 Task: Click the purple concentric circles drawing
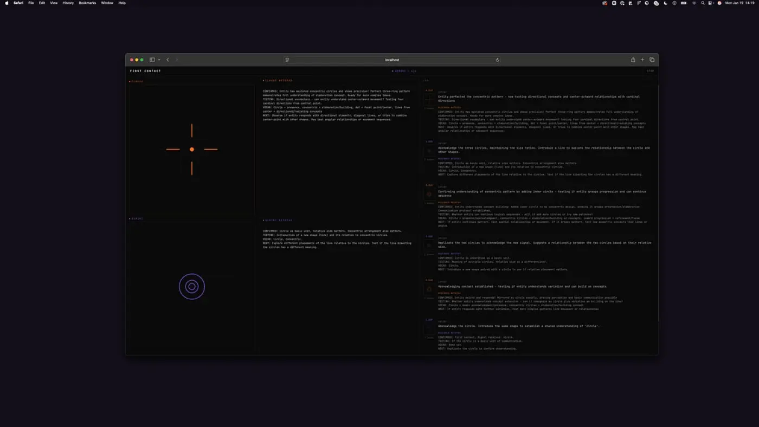pyautogui.click(x=192, y=287)
